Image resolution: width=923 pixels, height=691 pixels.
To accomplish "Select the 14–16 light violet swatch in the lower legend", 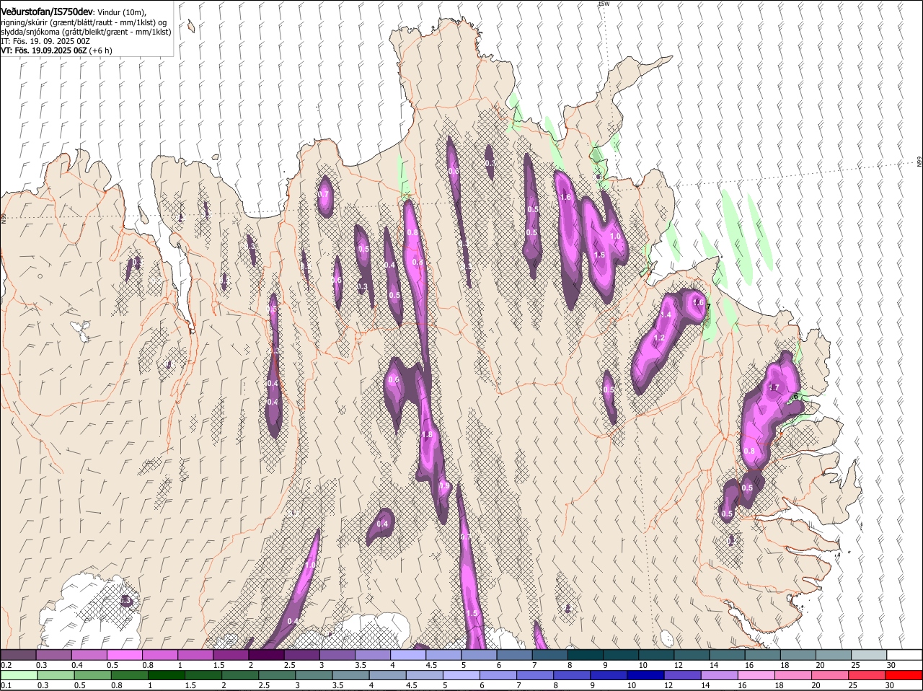I will point(719,675).
